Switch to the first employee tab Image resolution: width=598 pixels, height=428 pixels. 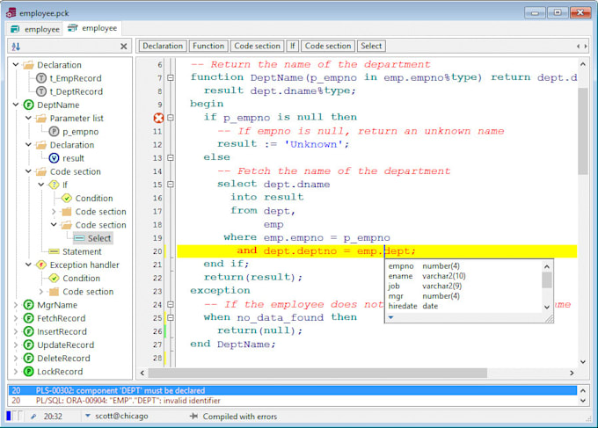click(35, 29)
